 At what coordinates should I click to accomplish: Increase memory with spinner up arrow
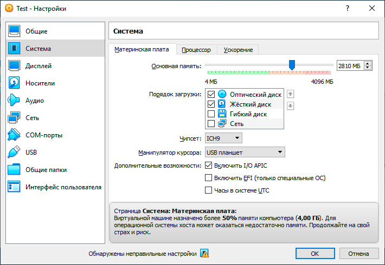coord(368,63)
